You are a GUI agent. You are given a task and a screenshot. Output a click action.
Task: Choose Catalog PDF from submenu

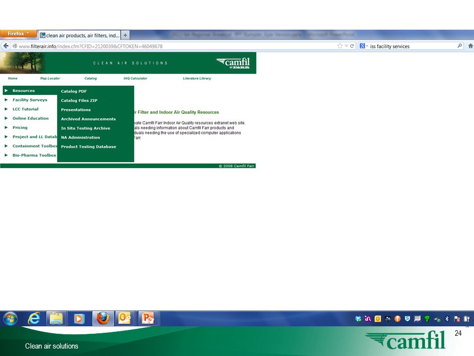pos(74,91)
